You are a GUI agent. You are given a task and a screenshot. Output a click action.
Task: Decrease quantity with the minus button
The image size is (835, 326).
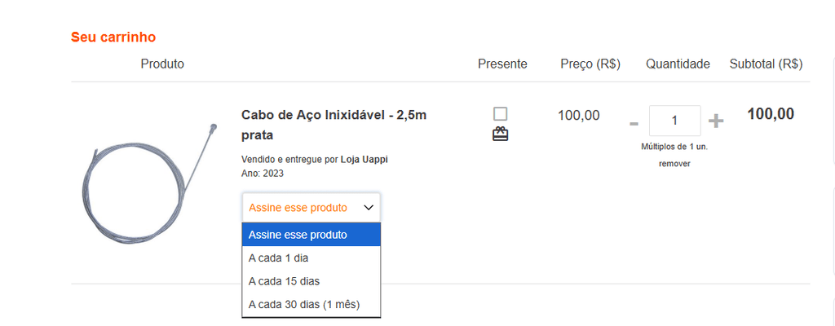(634, 123)
